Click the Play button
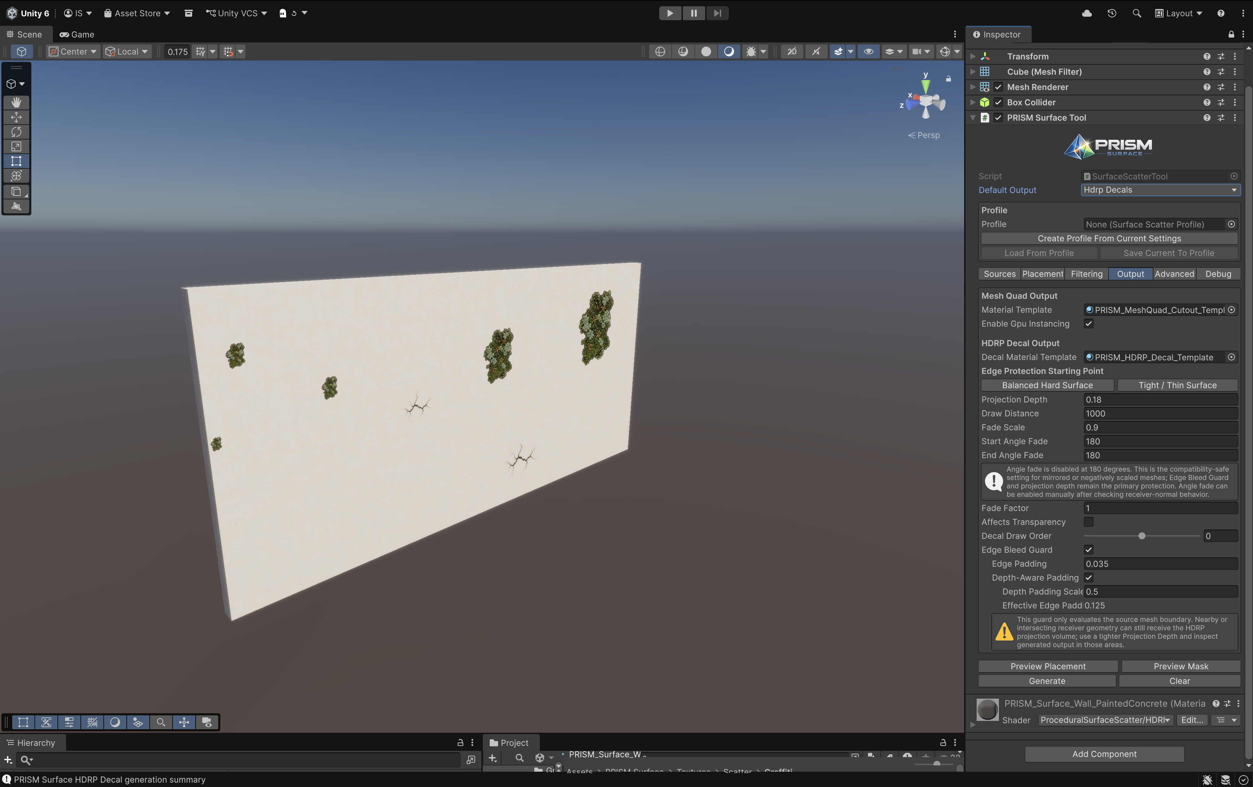Viewport: 1253px width, 787px height. click(670, 13)
